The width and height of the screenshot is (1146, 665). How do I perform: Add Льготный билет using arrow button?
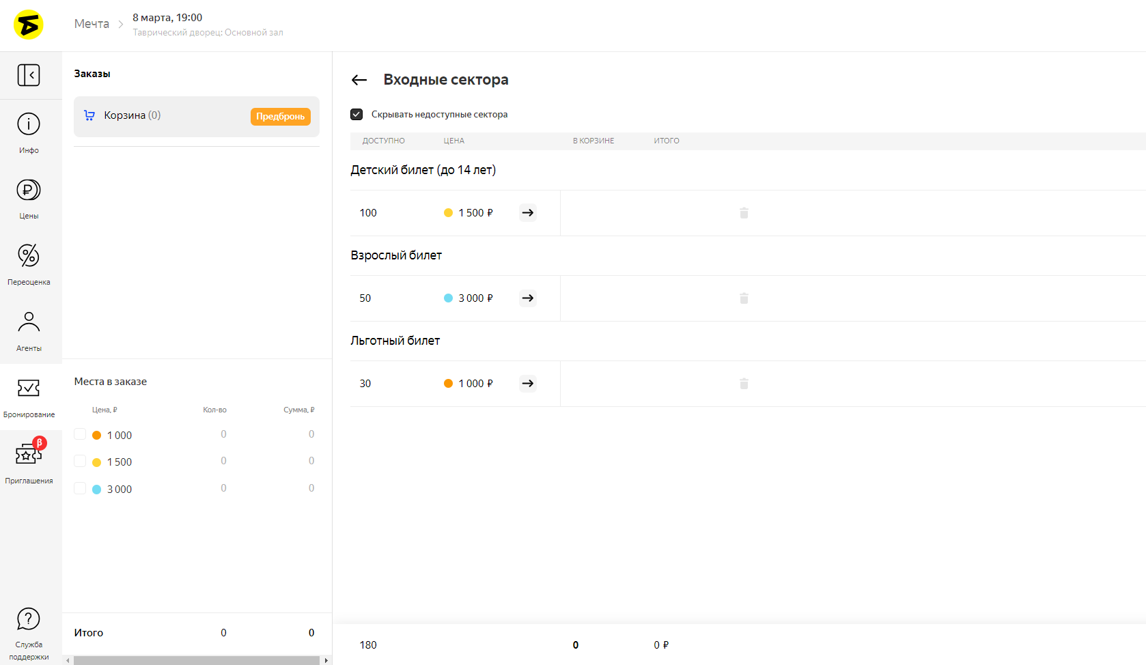pyautogui.click(x=527, y=384)
